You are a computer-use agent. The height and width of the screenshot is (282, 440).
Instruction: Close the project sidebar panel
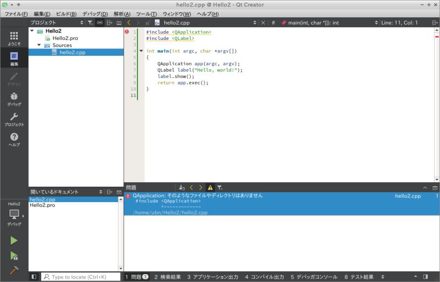(119, 23)
